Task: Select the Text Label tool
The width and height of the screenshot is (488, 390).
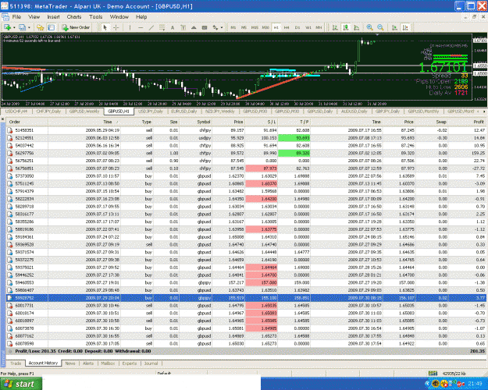Action: 183,27
